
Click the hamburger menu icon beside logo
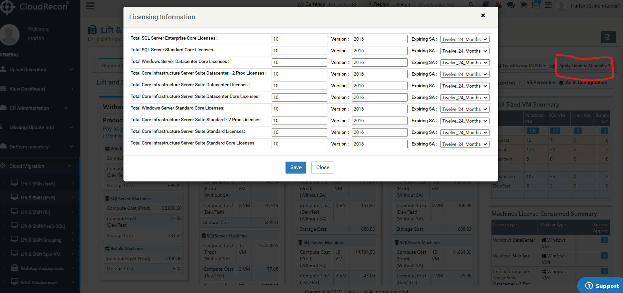[90, 6]
